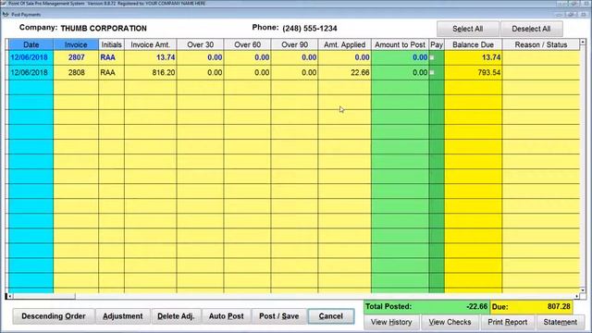Tick the Pay checkbox for invoice 2808
592x333 pixels.
pos(432,72)
